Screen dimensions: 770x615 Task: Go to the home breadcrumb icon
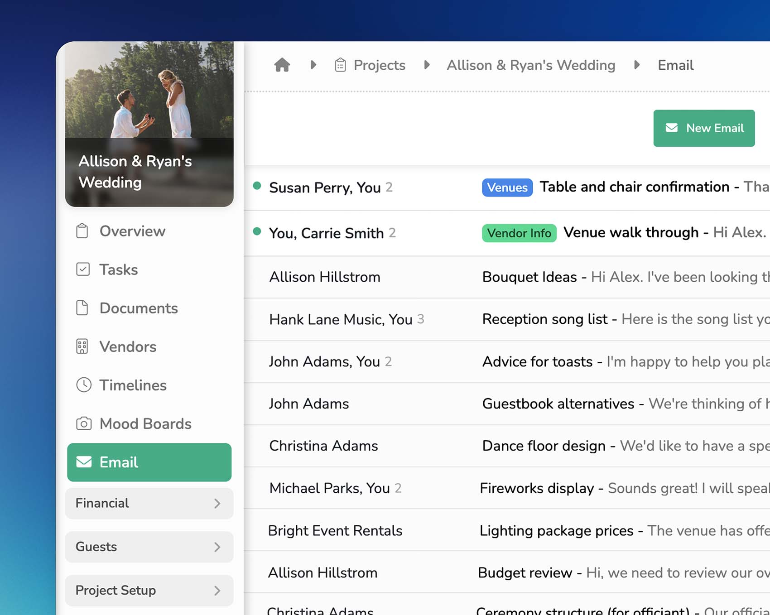(x=282, y=65)
